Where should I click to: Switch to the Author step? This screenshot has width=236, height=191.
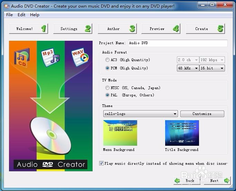click(117, 29)
